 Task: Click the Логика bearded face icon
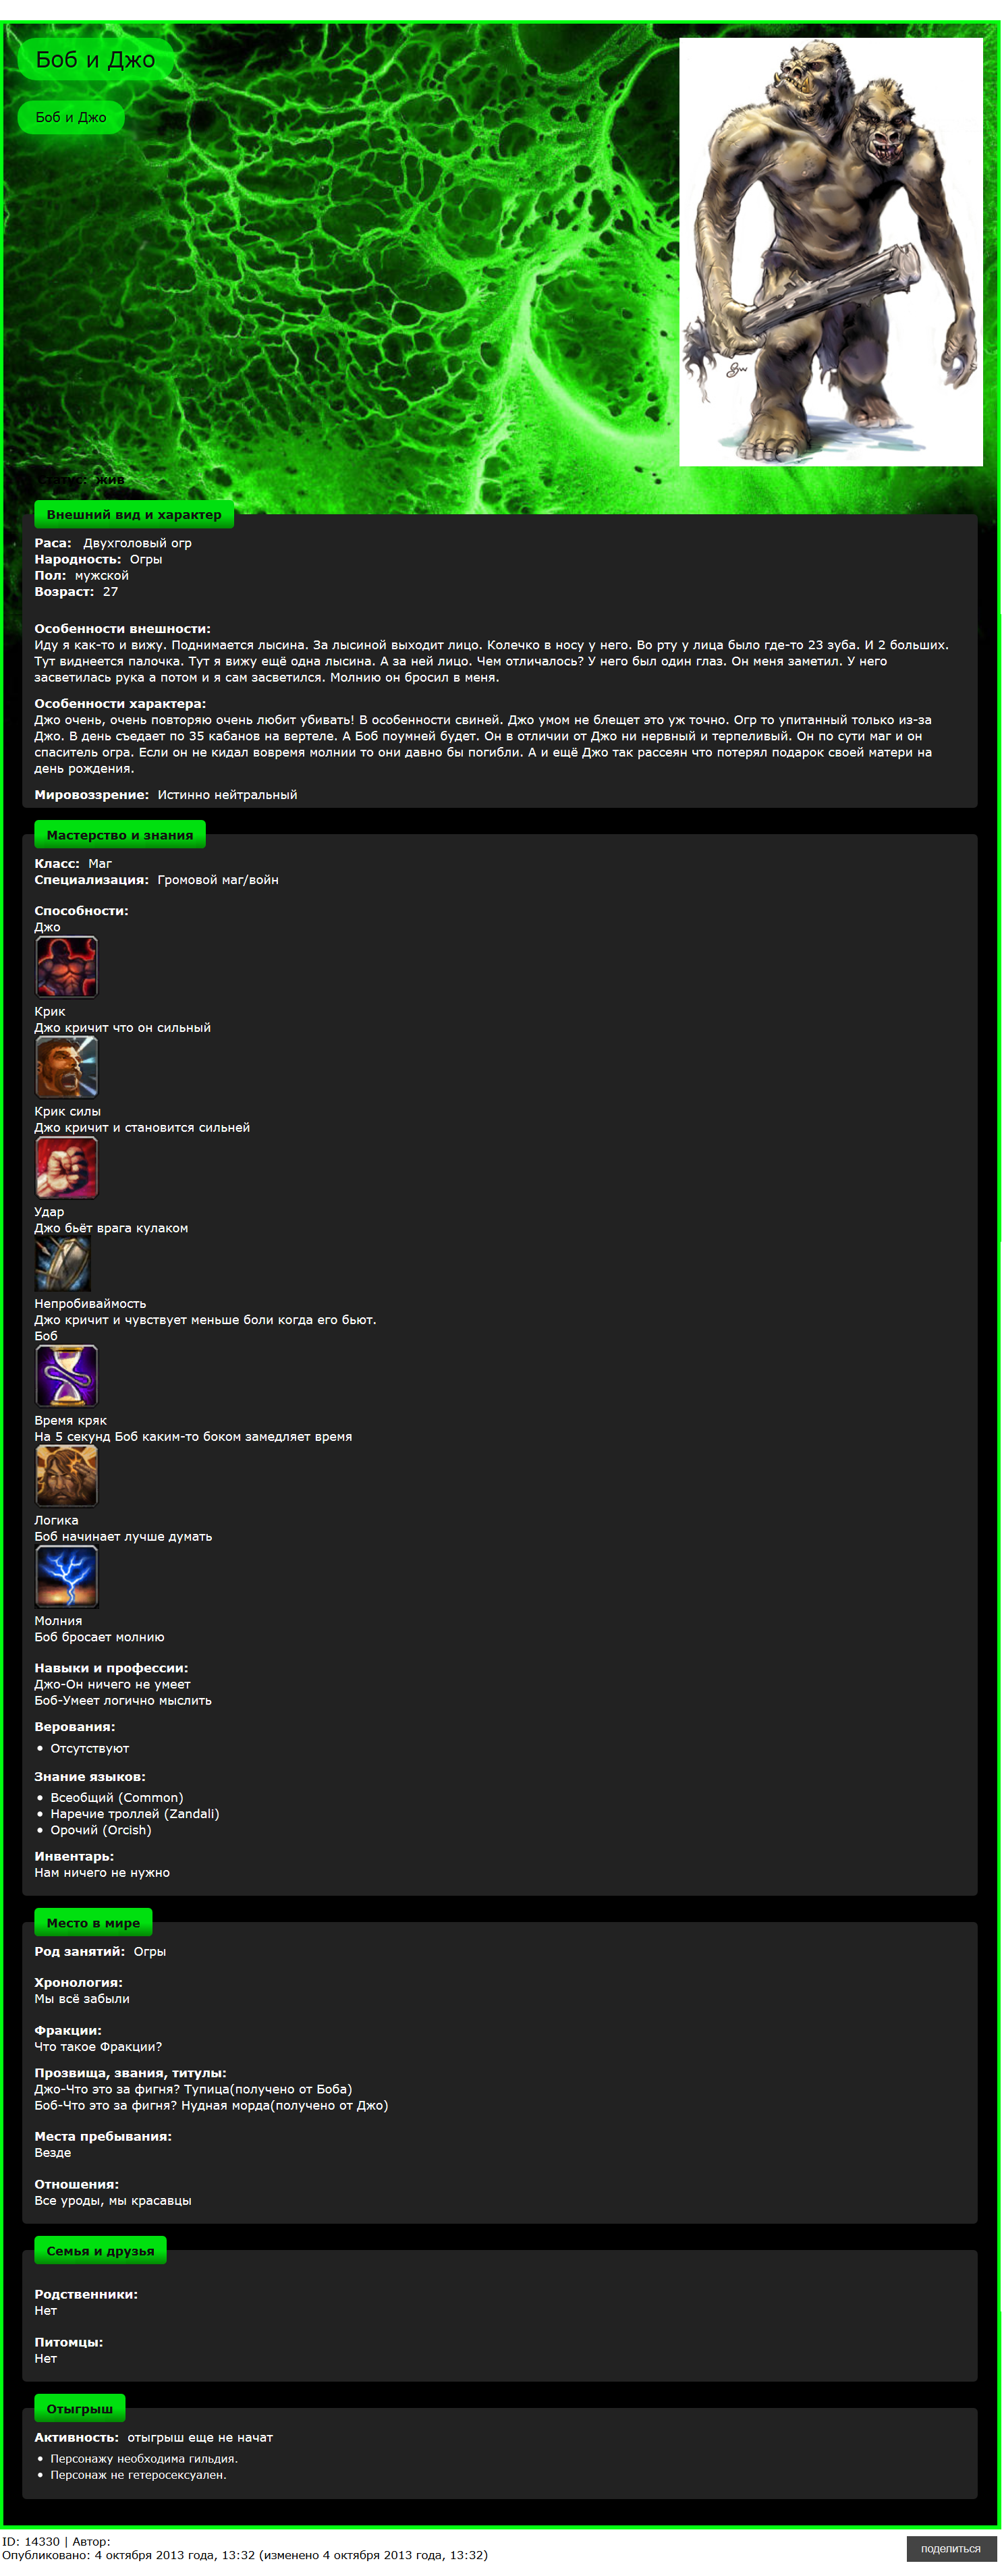67,1476
